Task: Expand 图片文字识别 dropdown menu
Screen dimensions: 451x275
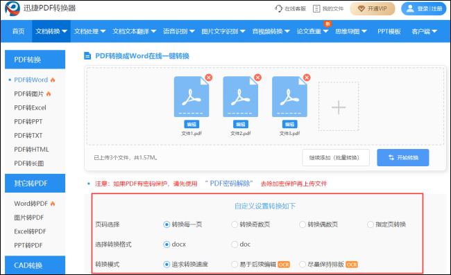Action: (x=223, y=31)
